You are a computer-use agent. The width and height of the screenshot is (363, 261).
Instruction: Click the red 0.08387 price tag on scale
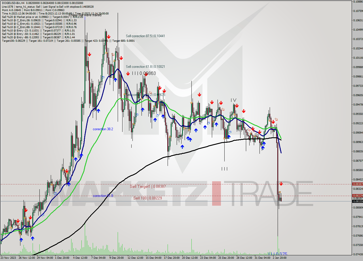357,184
